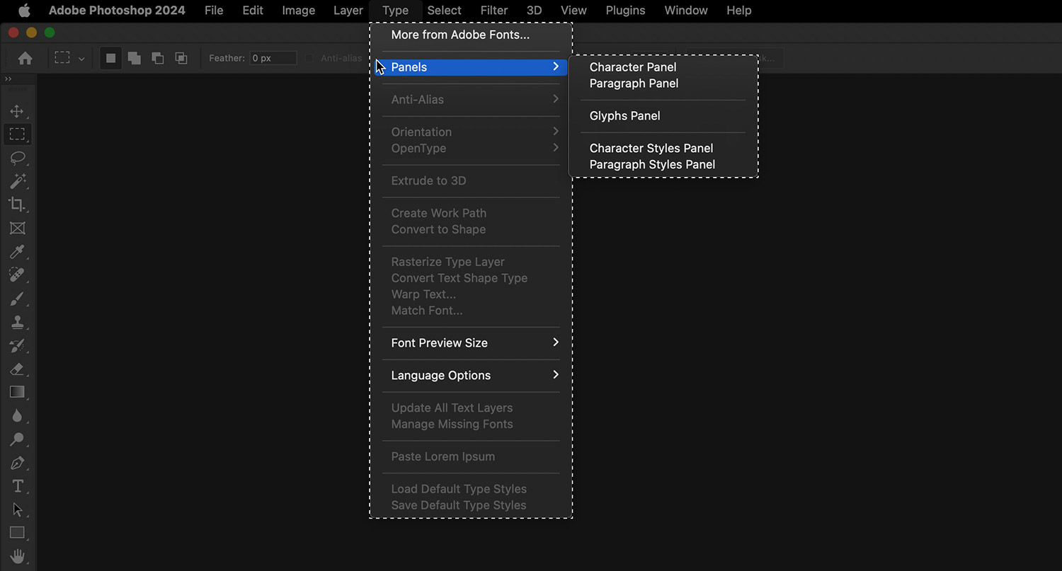Image resolution: width=1062 pixels, height=571 pixels.
Task: Expand the tools panel double-arrow
Action: pyautogui.click(x=8, y=79)
